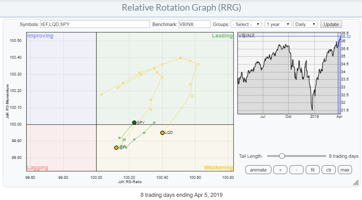The image size is (362, 200).
Task: Click the VBINX price chart
Action: click(x=288, y=75)
